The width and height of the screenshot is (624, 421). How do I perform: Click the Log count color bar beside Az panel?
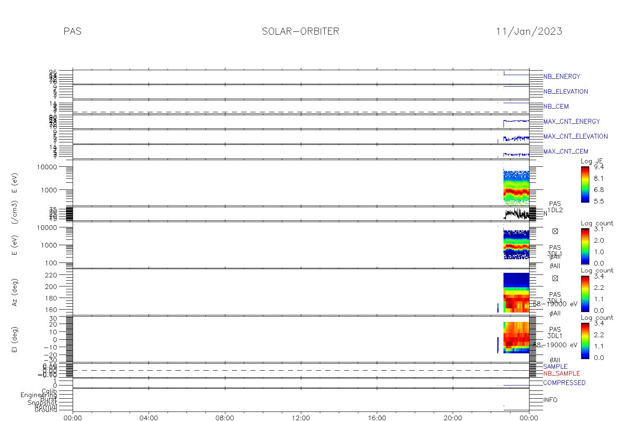(x=585, y=293)
